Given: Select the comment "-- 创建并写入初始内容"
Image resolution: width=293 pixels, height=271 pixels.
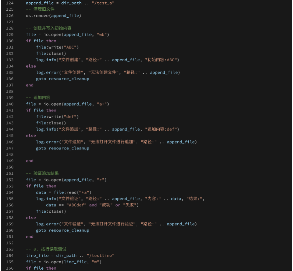Looking at the screenshot, I should pyautogui.click(x=48, y=28).
